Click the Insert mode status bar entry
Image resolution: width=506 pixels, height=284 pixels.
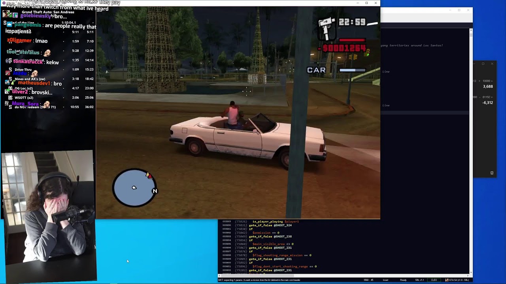coord(385,280)
